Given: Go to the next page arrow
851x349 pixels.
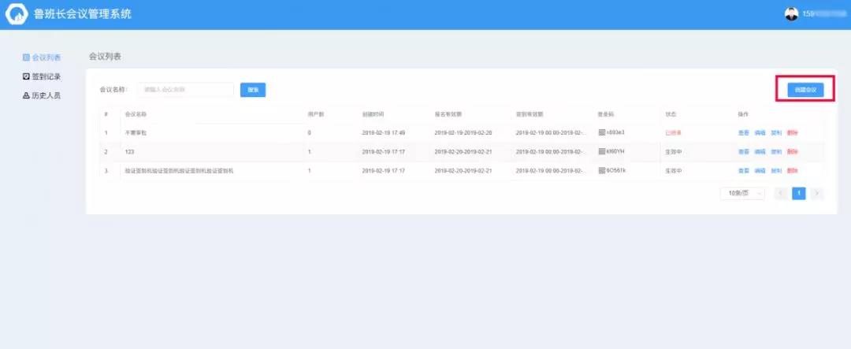Looking at the screenshot, I should [x=817, y=193].
